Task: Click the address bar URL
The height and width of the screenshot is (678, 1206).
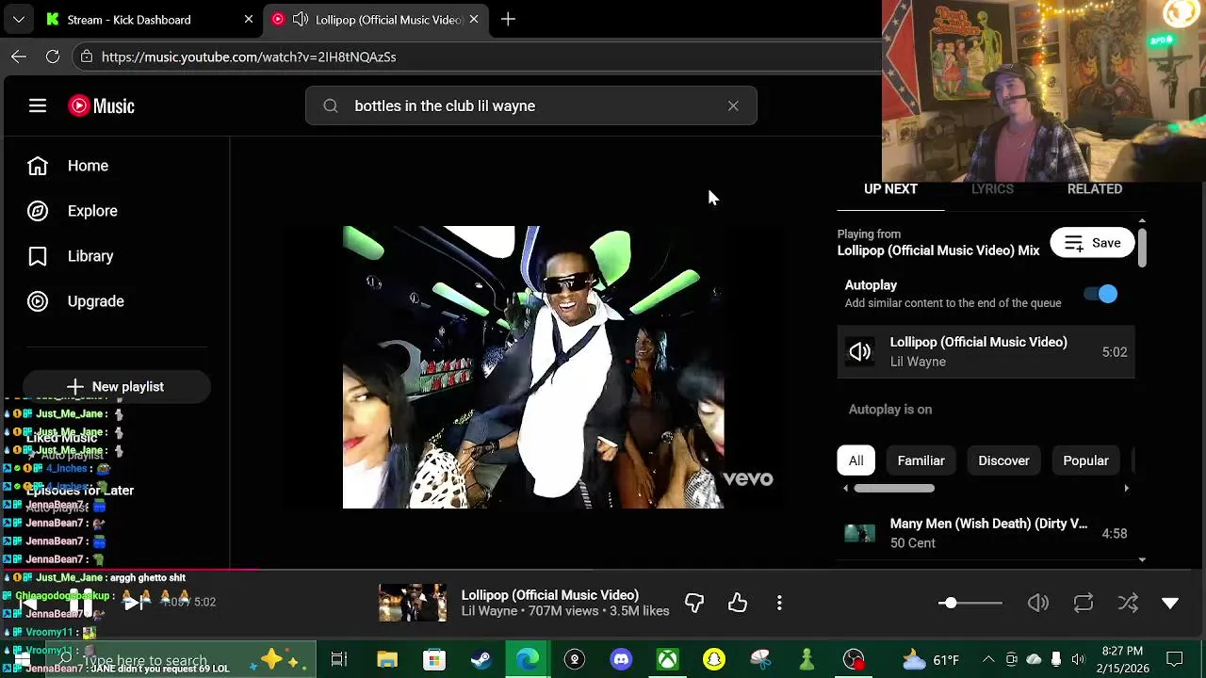Action: [249, 56]
